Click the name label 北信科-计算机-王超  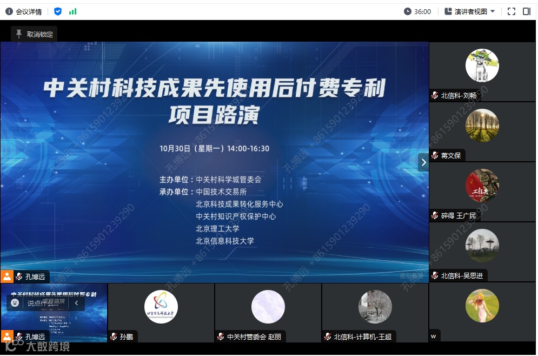pyautogui.click(x=363, y=337)
